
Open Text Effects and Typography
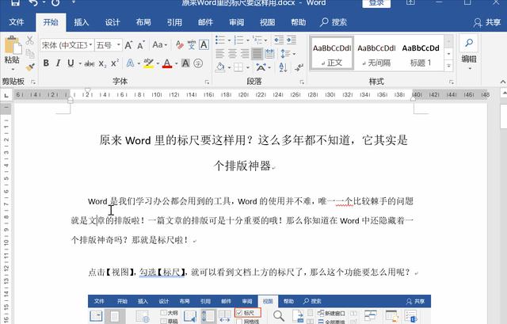[130, 63]
